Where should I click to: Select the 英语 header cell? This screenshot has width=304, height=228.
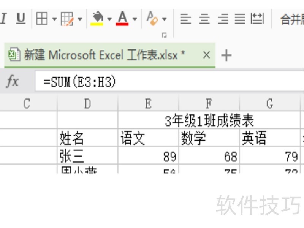pyautogui.click(x=270, y=138)
